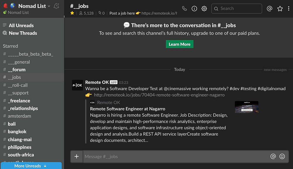Open channel details info icon
Image resolution: width=293 pixels, height=169 pixels.
[x=194, y=8]
